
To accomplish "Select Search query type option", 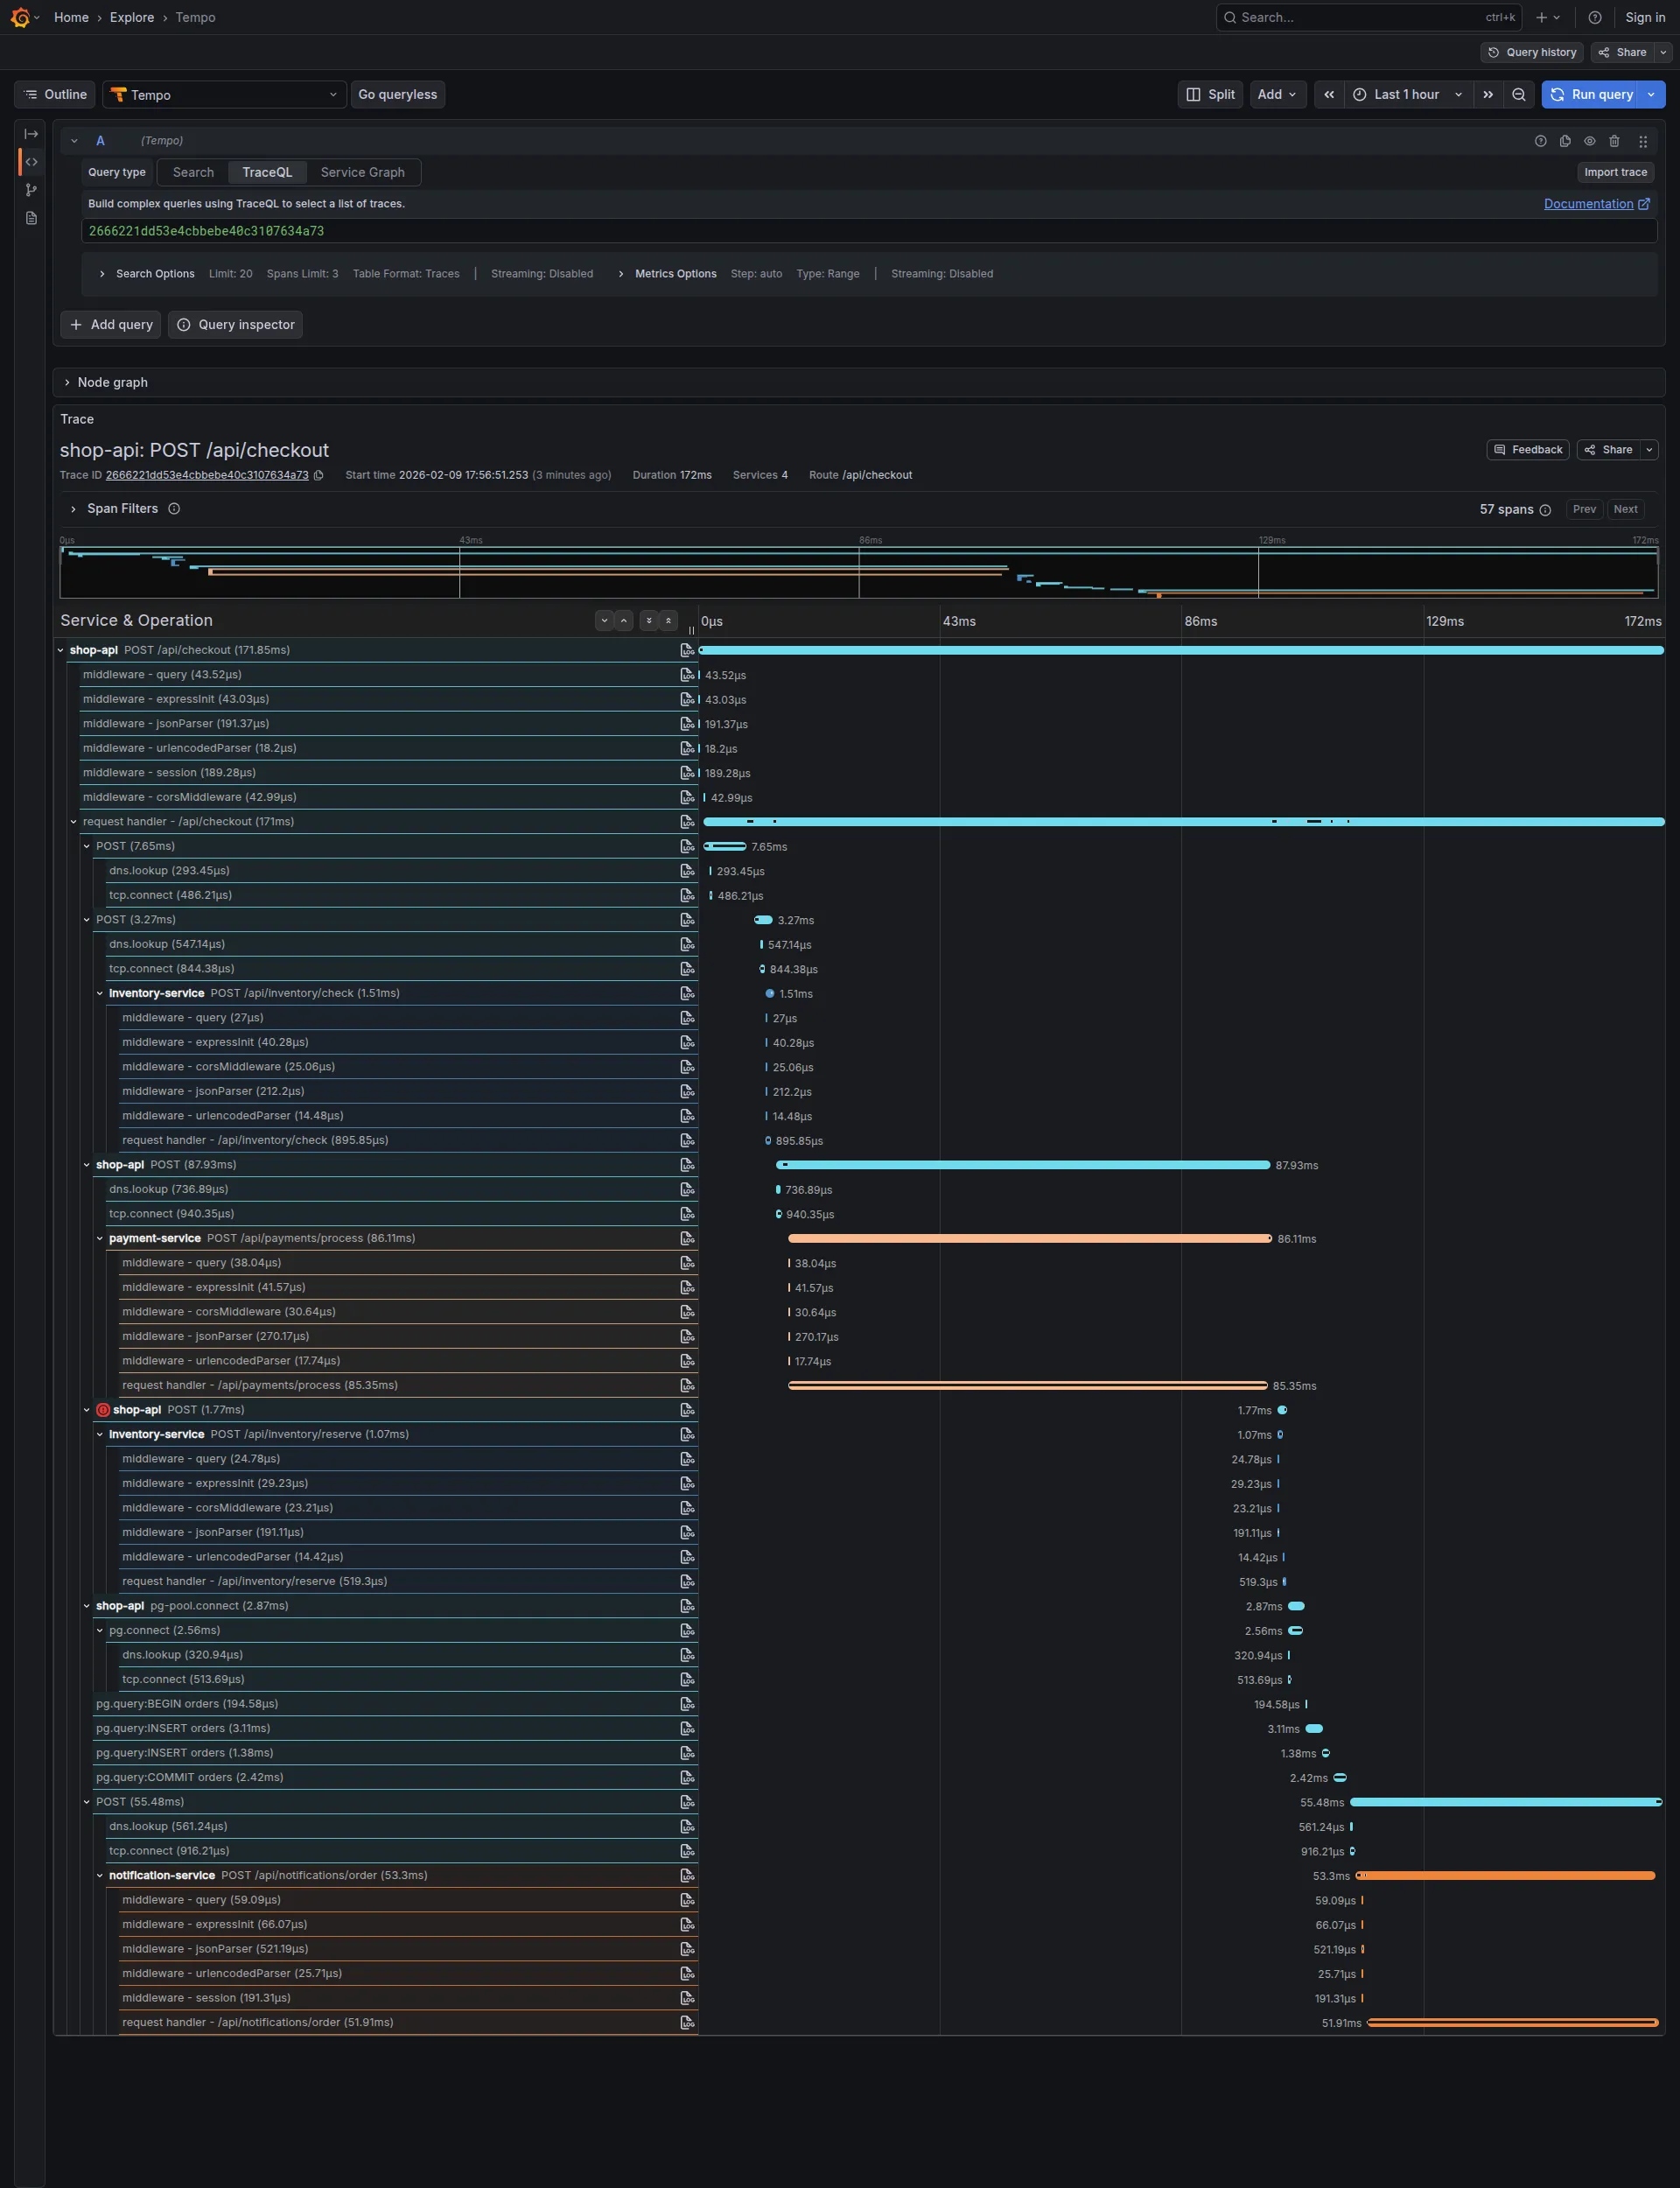I will point(193,172).
